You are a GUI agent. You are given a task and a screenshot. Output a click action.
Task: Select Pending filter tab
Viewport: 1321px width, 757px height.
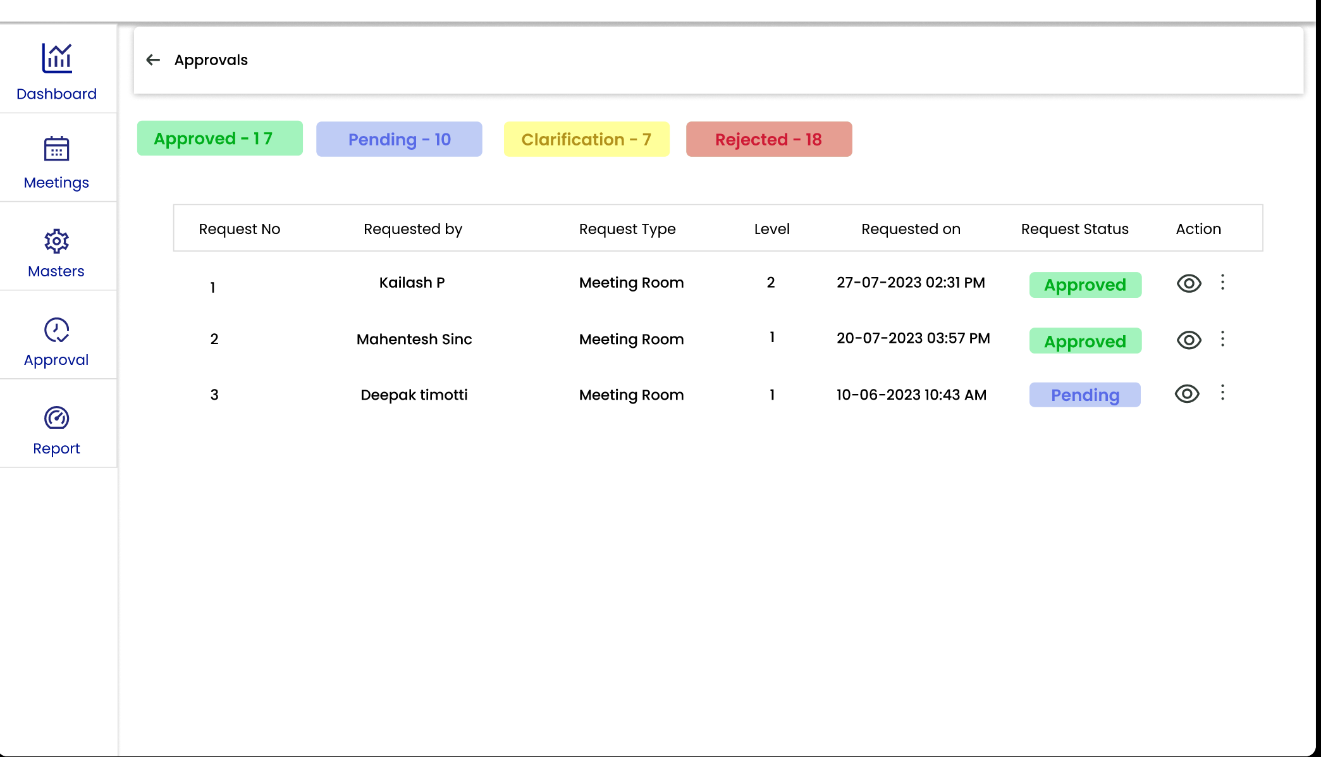click(399, 138)
